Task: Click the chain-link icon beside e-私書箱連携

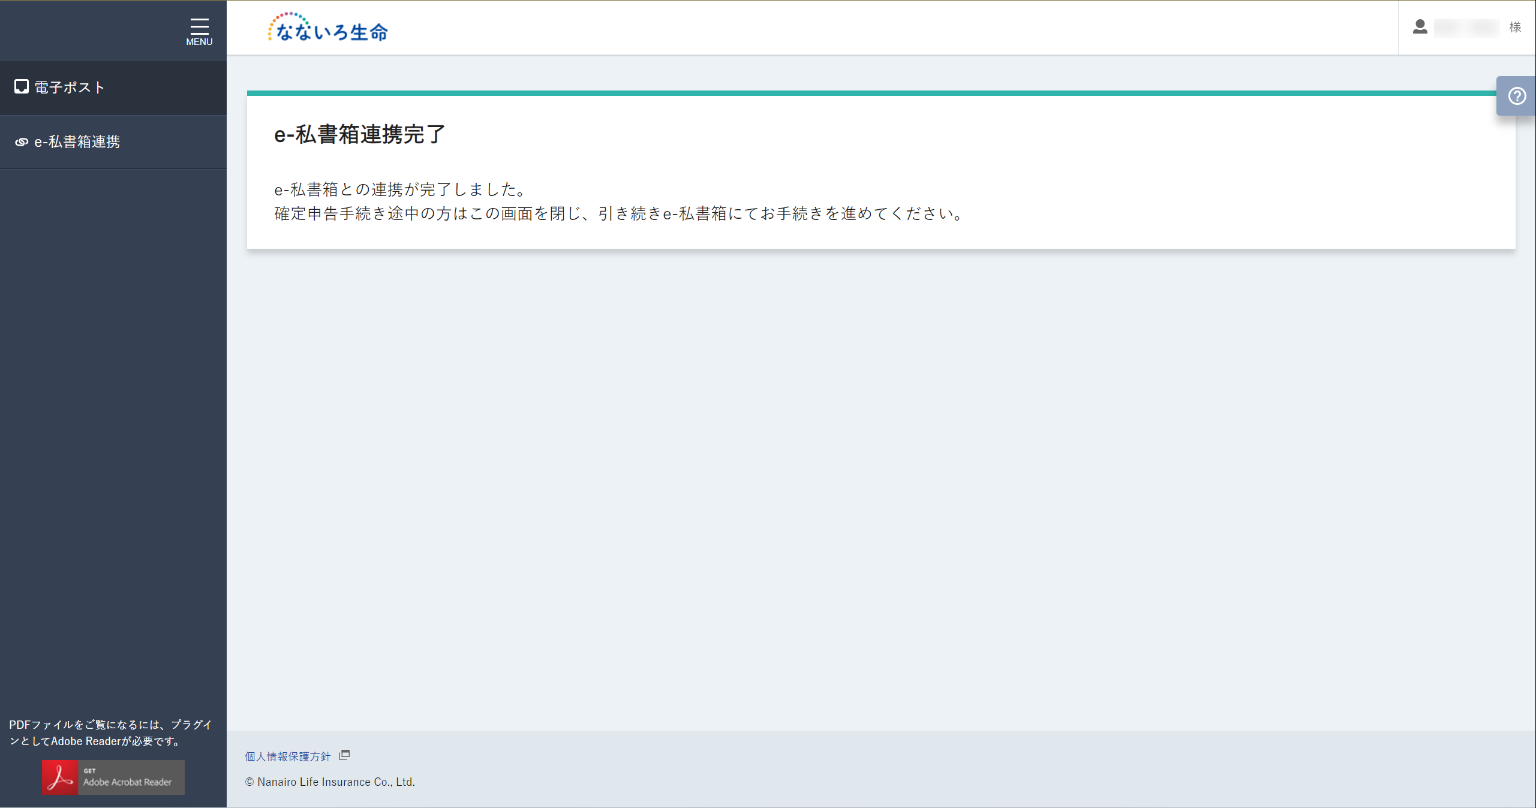Action: point(22,142)
